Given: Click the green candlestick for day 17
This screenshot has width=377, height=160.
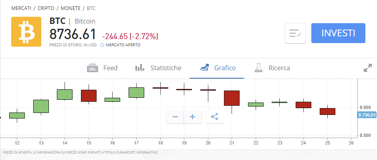Looking at the screenshot, I should coord(136,93).
